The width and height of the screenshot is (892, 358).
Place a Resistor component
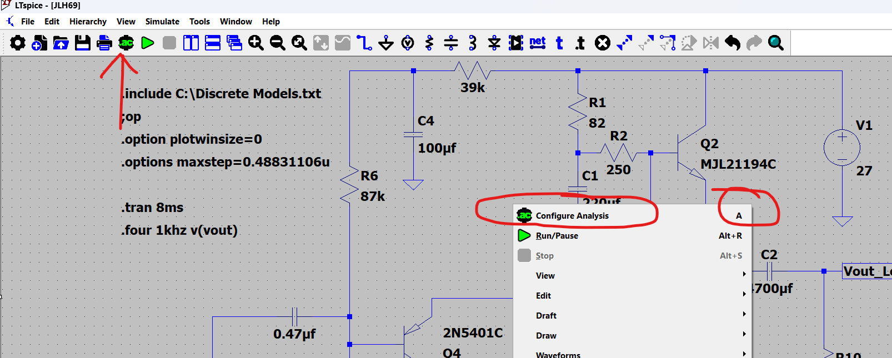pyautogui.click(x=429, y=43)
